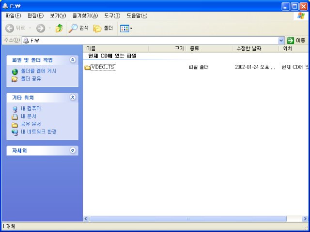Click the 폴더를 웹에 게시 globe icon
The width and height of the screenshot is (310, 232).
pyautogui.click(x=15, y=72)
